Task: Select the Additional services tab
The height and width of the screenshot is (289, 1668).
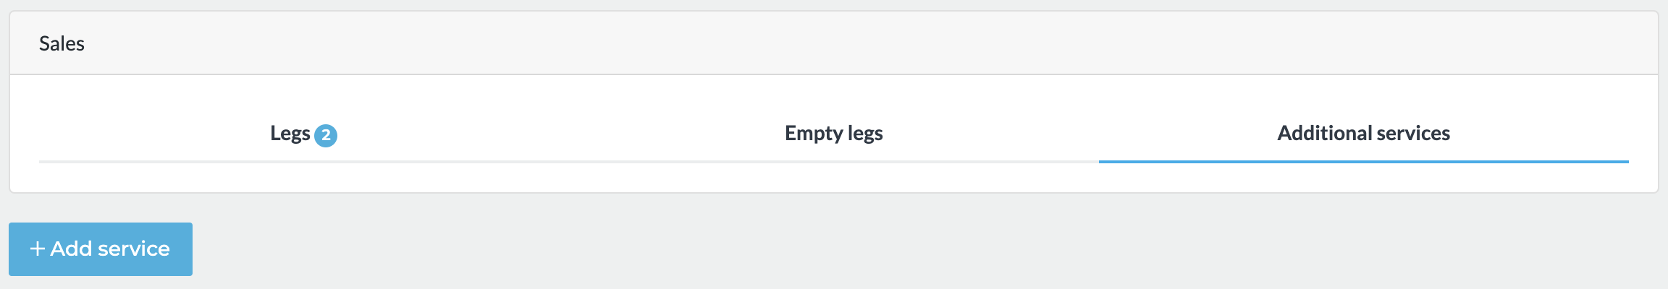Action: click(x=1363, y=134)
